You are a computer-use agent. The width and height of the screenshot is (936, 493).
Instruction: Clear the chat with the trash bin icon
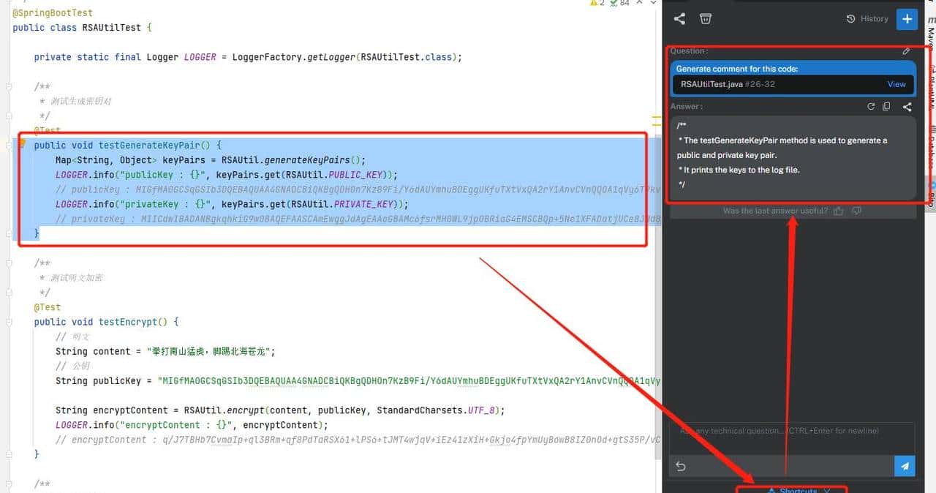click(705, 19)
